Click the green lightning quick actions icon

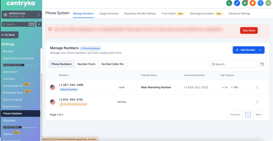(39, 24)
